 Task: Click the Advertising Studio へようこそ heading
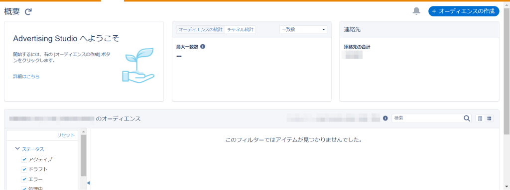[x=66, y=39]
